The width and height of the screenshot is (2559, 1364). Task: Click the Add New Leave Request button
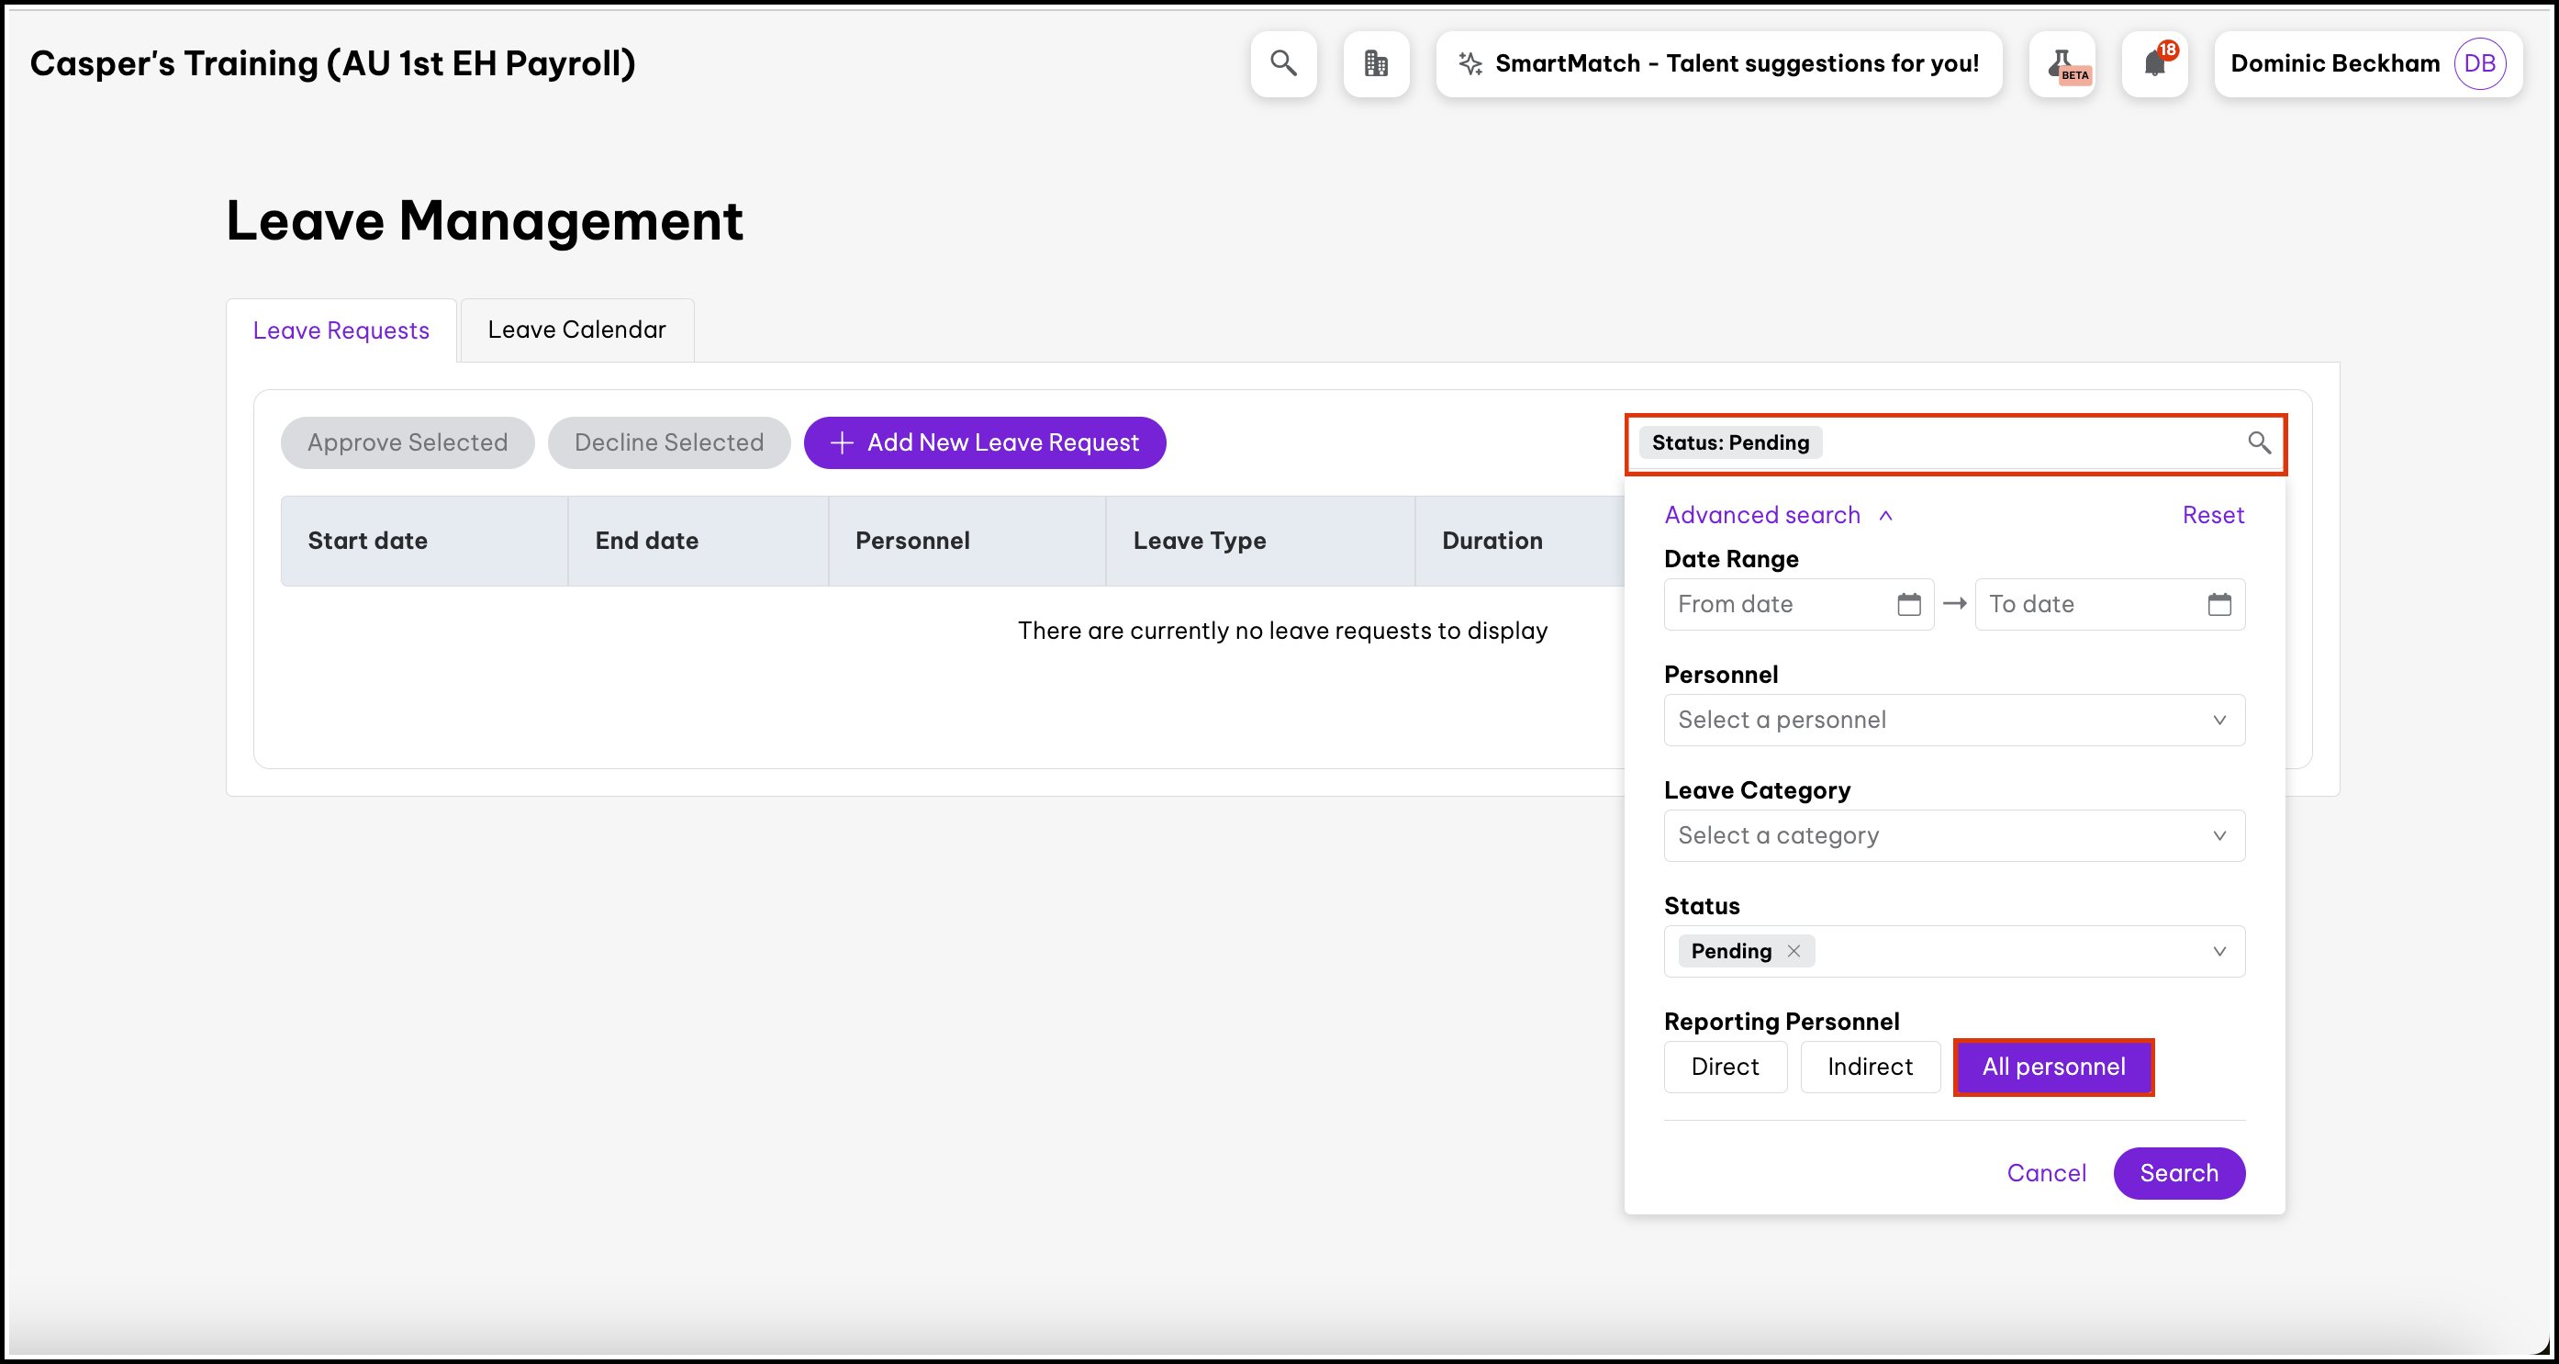click(985, 442)
